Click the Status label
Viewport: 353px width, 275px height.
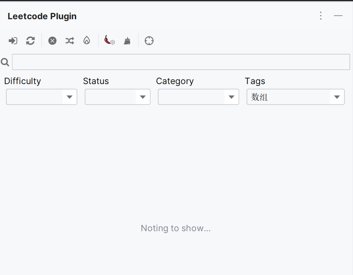pyautogui.click(x=96, y=81)
